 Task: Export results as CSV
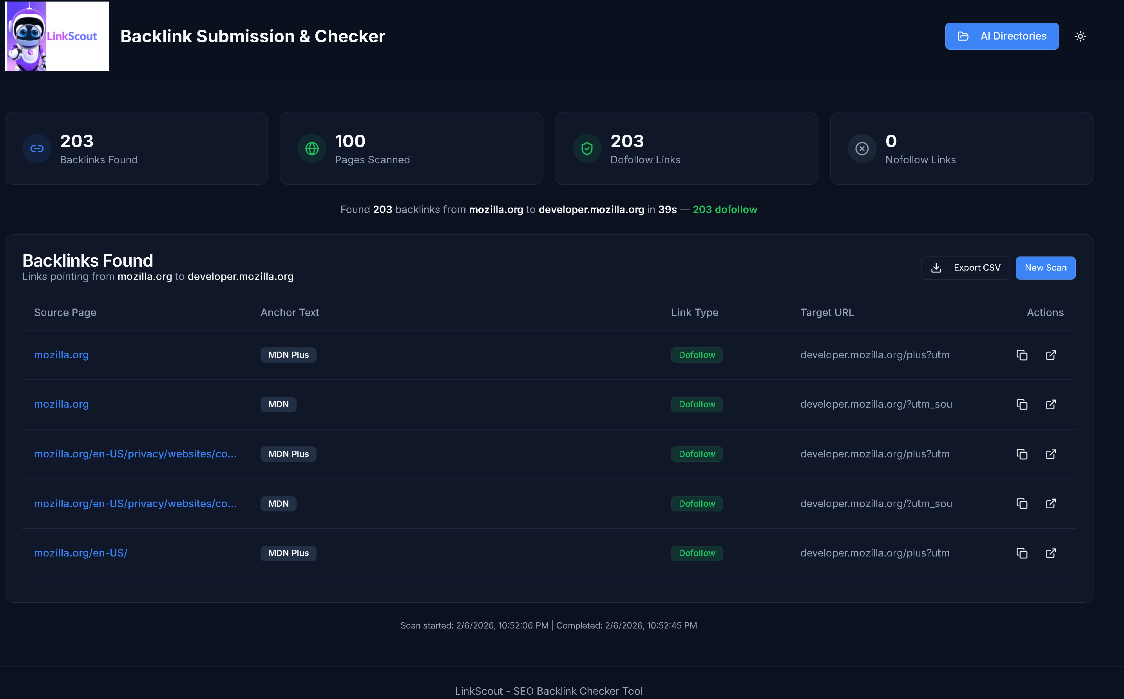coord(965,268)
